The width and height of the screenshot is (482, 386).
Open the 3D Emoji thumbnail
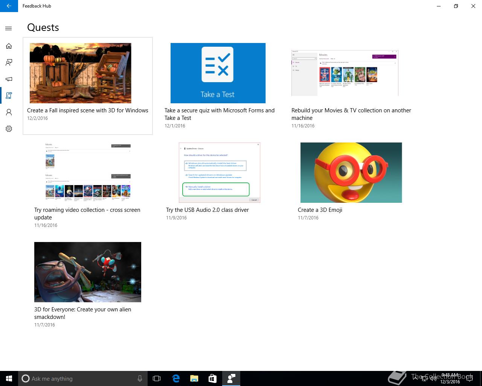(x=351, y=173)
